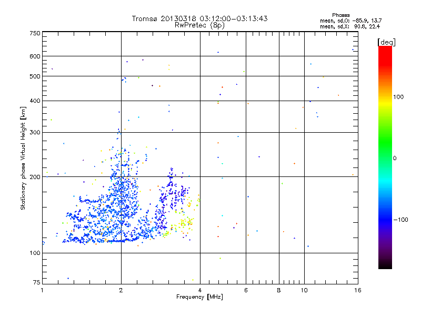
Task: Click the x-axis tick label '2'
Action: (121, 290)
